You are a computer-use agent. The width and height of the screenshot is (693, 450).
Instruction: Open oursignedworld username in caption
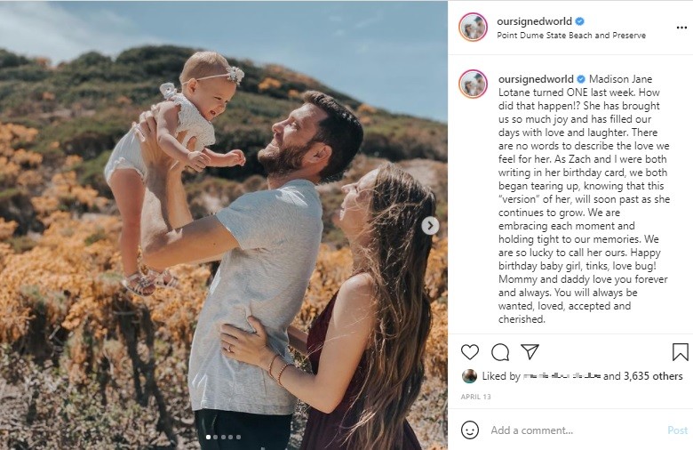(x=536, y=79)
